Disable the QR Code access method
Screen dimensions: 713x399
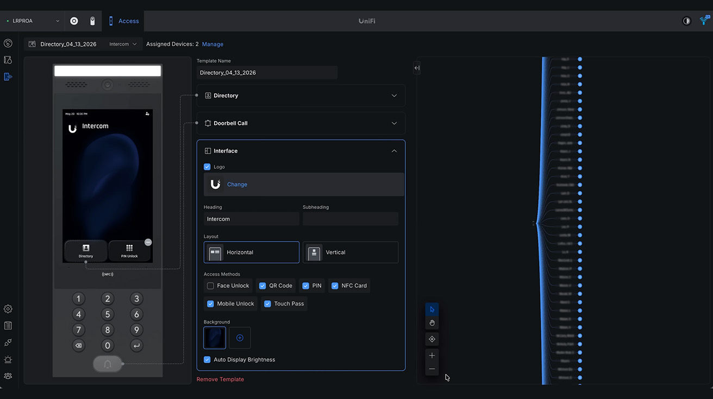(262, 286)
